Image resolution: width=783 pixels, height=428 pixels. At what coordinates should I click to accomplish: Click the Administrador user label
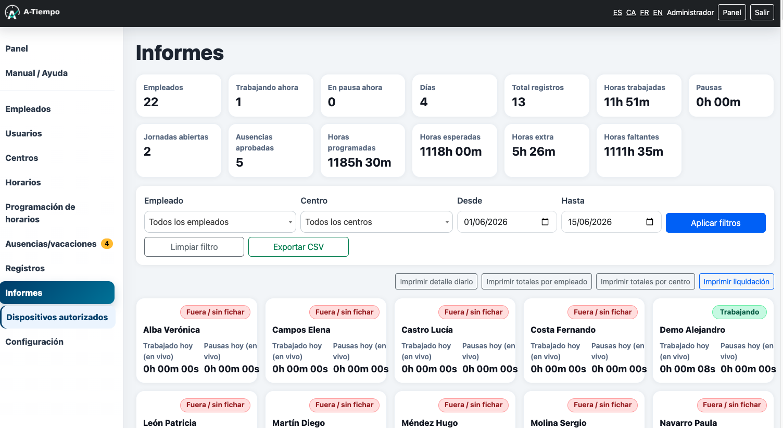[690, 12]
